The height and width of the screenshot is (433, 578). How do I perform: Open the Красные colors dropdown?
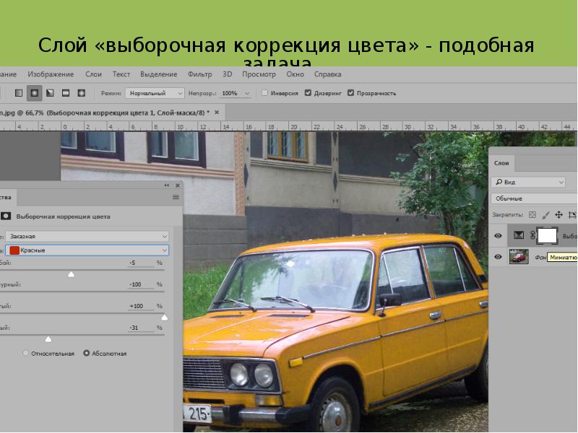(x=87, y=250)
